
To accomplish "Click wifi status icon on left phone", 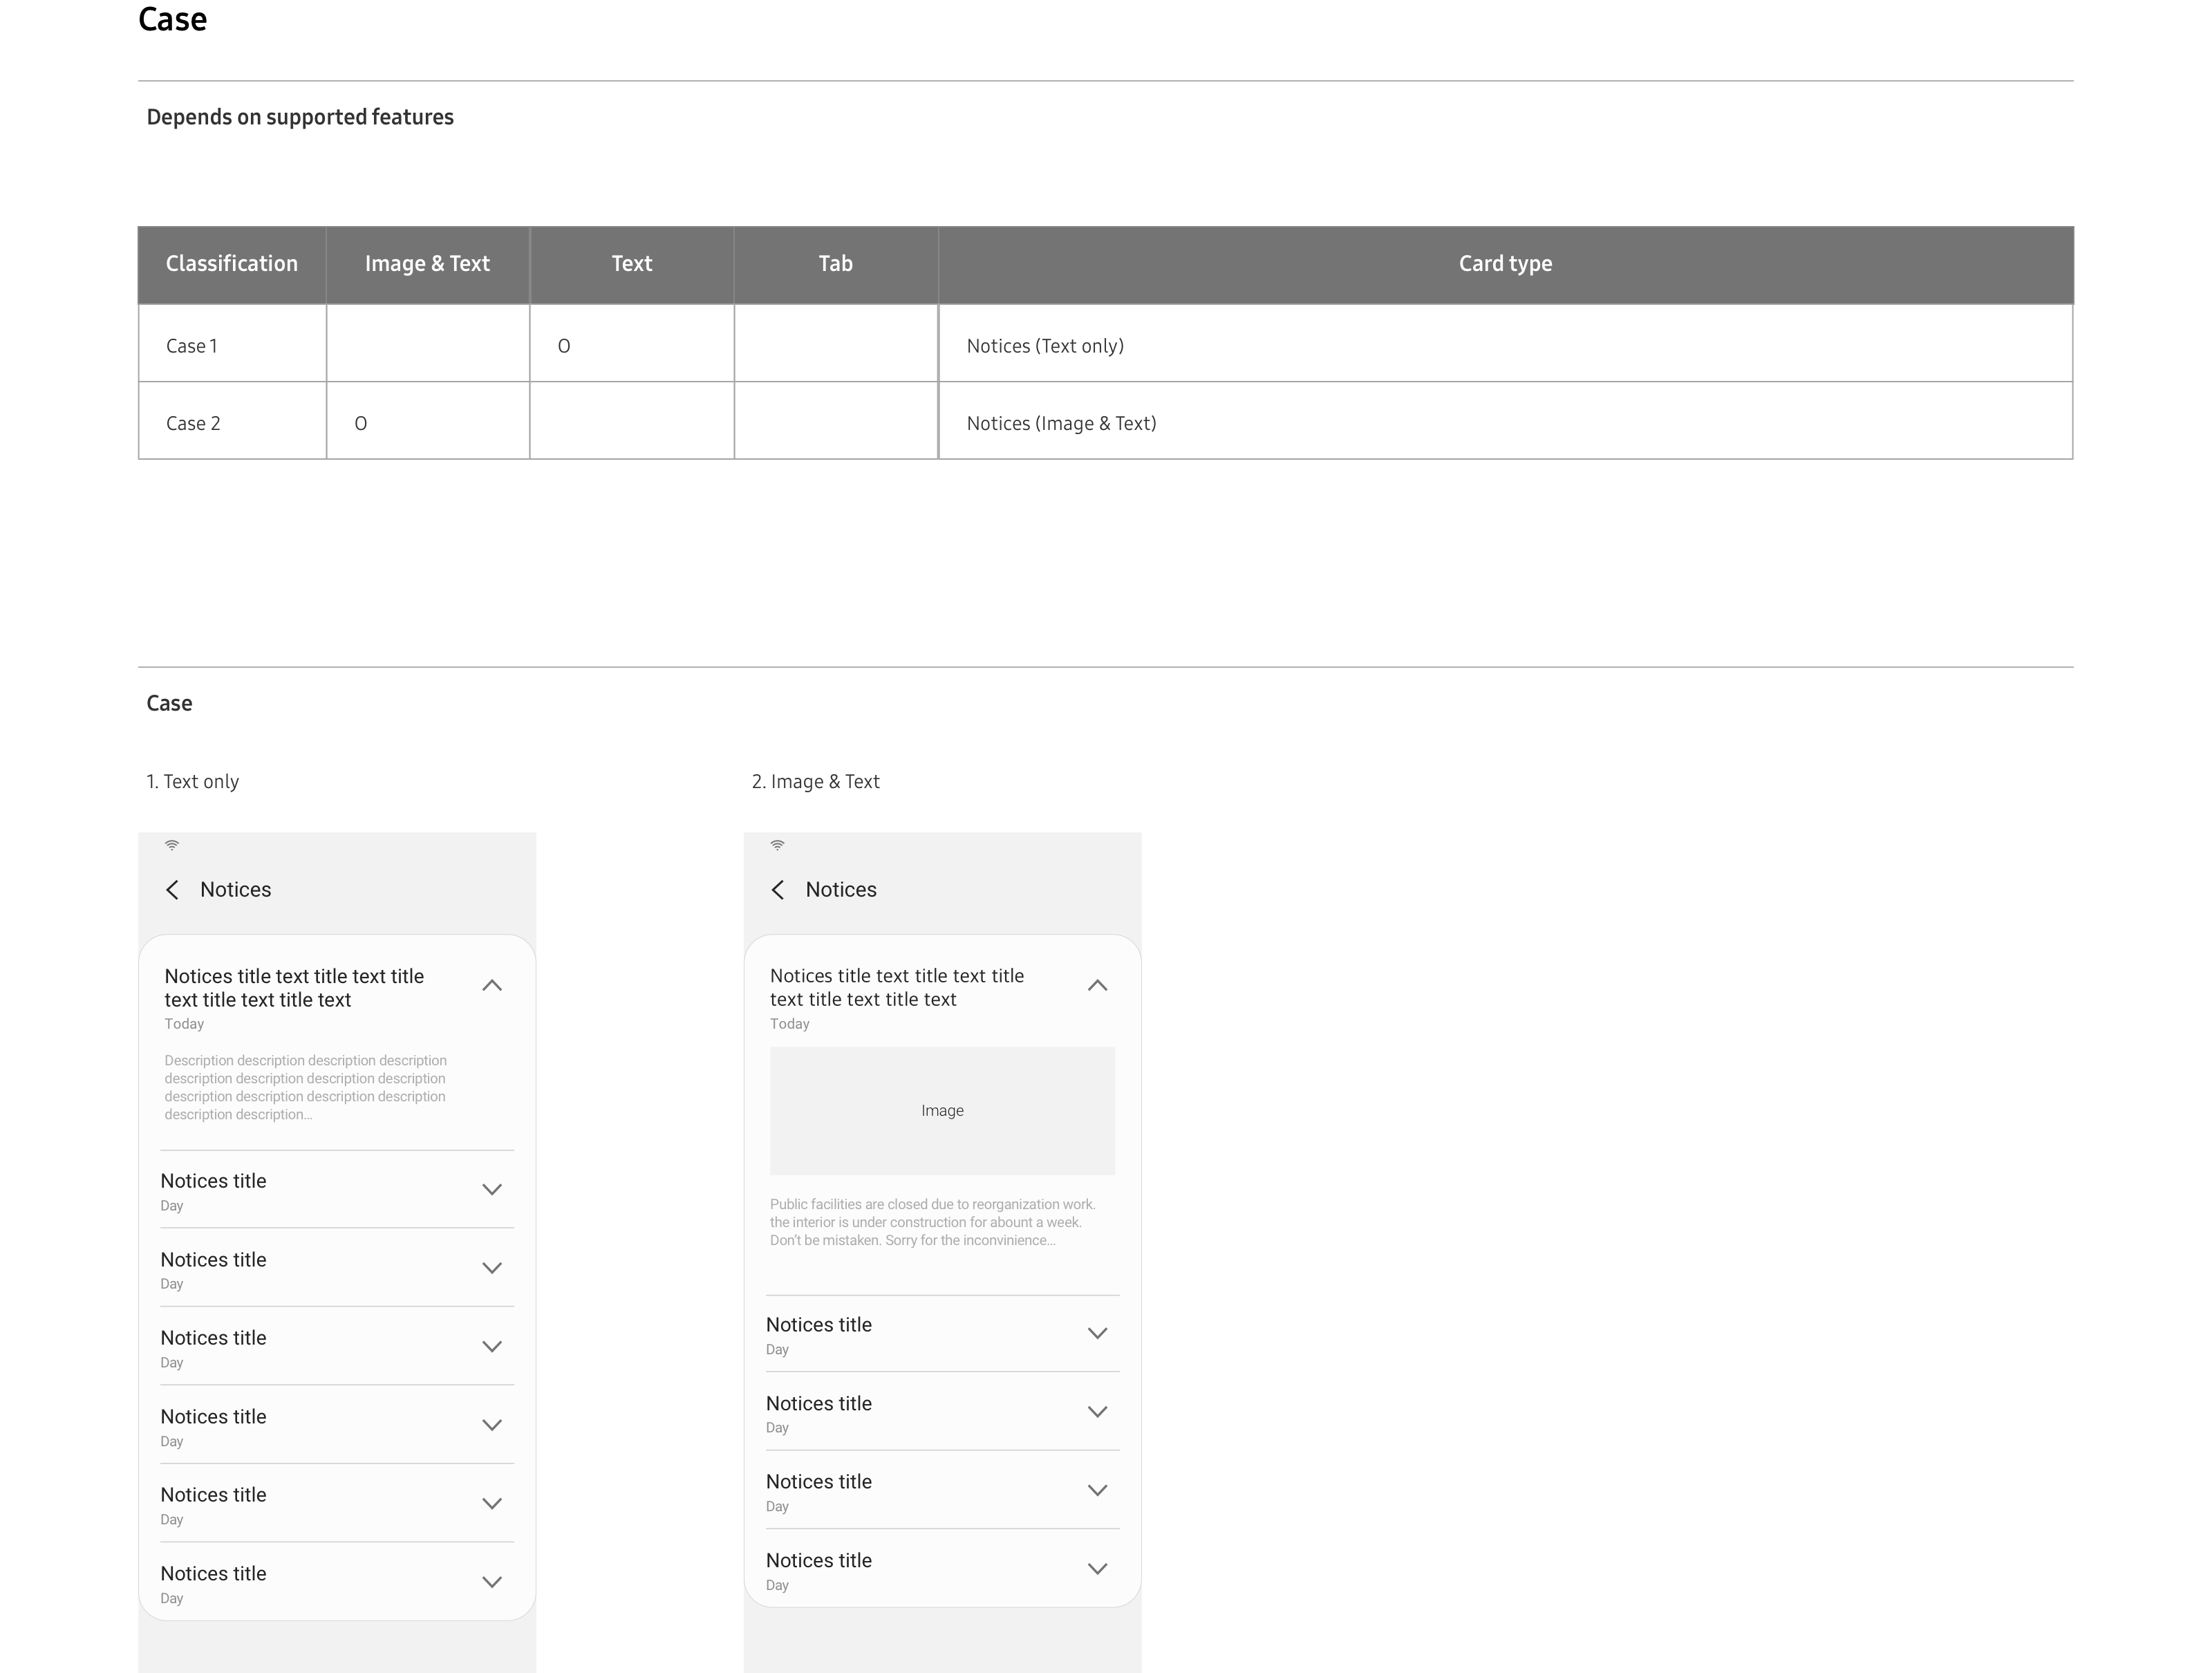I will pos(172,845).
